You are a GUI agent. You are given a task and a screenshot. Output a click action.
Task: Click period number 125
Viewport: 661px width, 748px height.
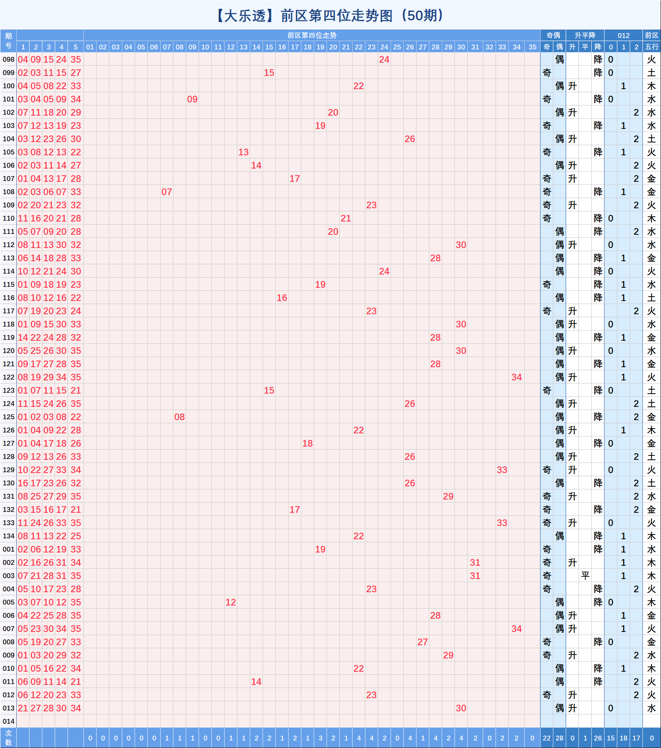click(8, 417)
